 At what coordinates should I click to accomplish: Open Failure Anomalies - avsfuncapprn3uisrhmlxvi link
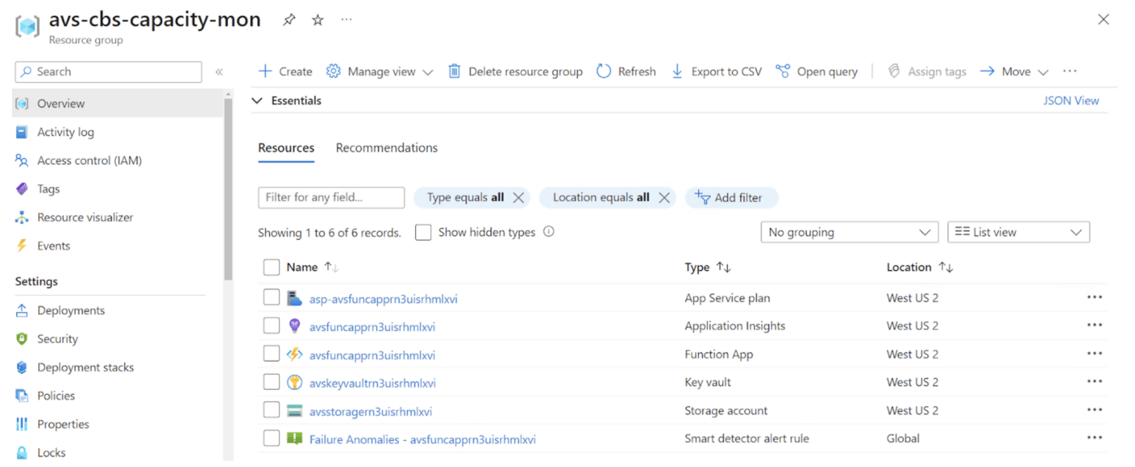click(x=422, y=439)
